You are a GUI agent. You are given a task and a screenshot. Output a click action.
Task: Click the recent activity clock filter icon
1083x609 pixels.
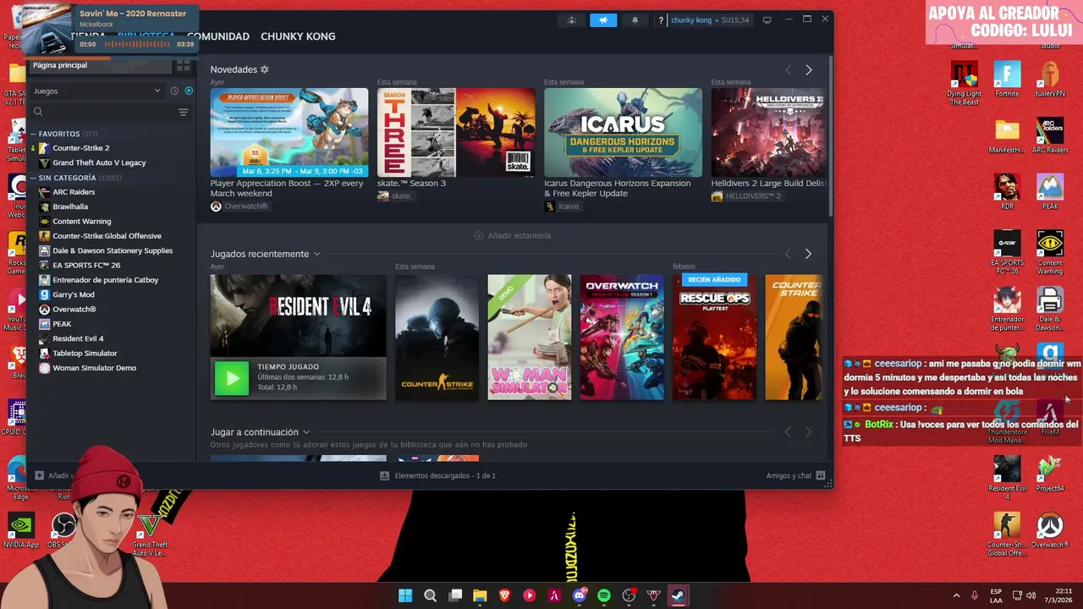pos(174,91)
